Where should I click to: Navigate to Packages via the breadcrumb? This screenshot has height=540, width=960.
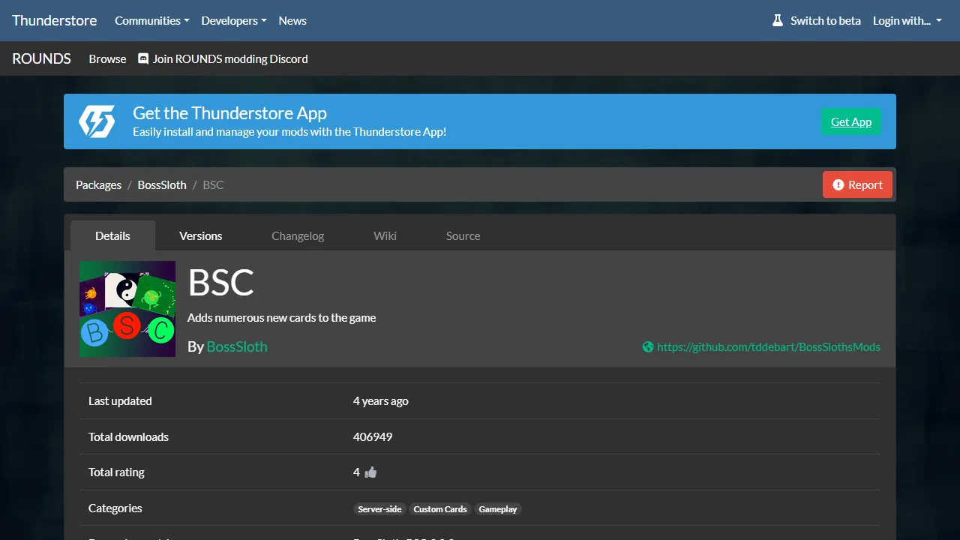coord(98,184)
